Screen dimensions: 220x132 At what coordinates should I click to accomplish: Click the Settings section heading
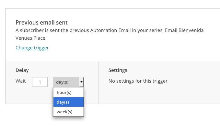pos(118,70)
